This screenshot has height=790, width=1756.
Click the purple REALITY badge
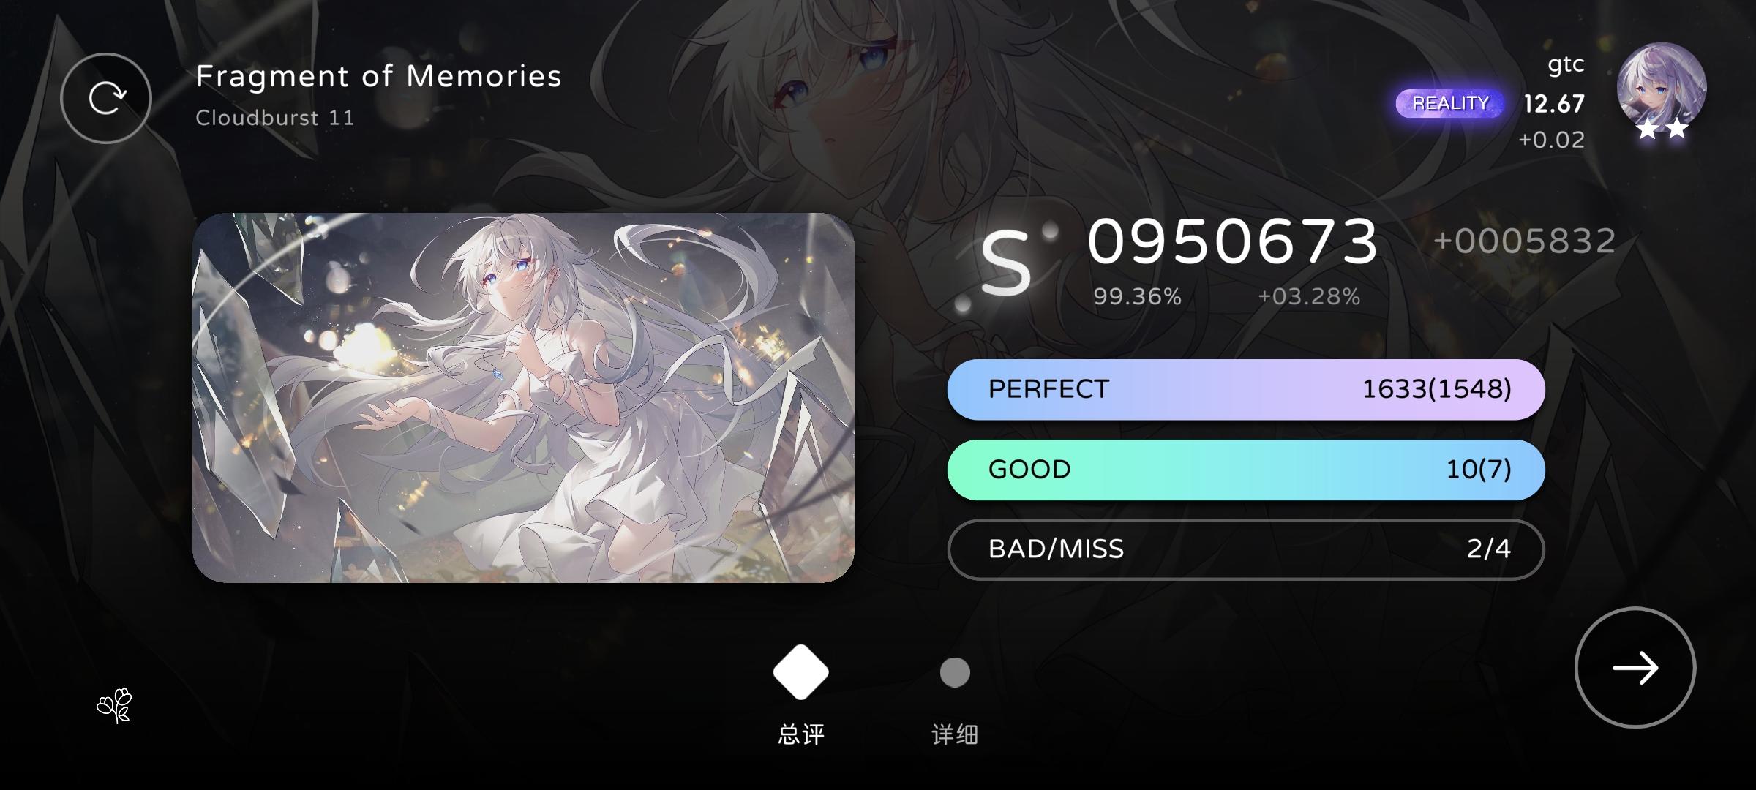pos(1450,103)
